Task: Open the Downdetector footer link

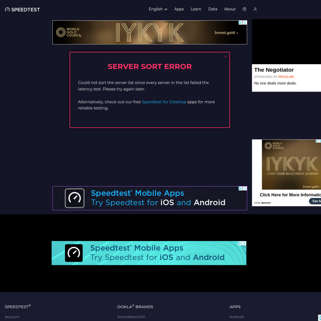Action: point(131,317)
